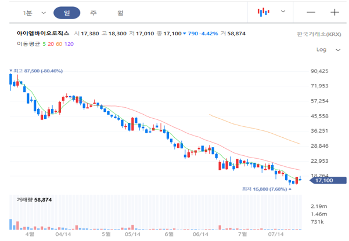Click the 731k volume axis label
The width and height of the screenshot is (349, 241).
pos(318,222)
